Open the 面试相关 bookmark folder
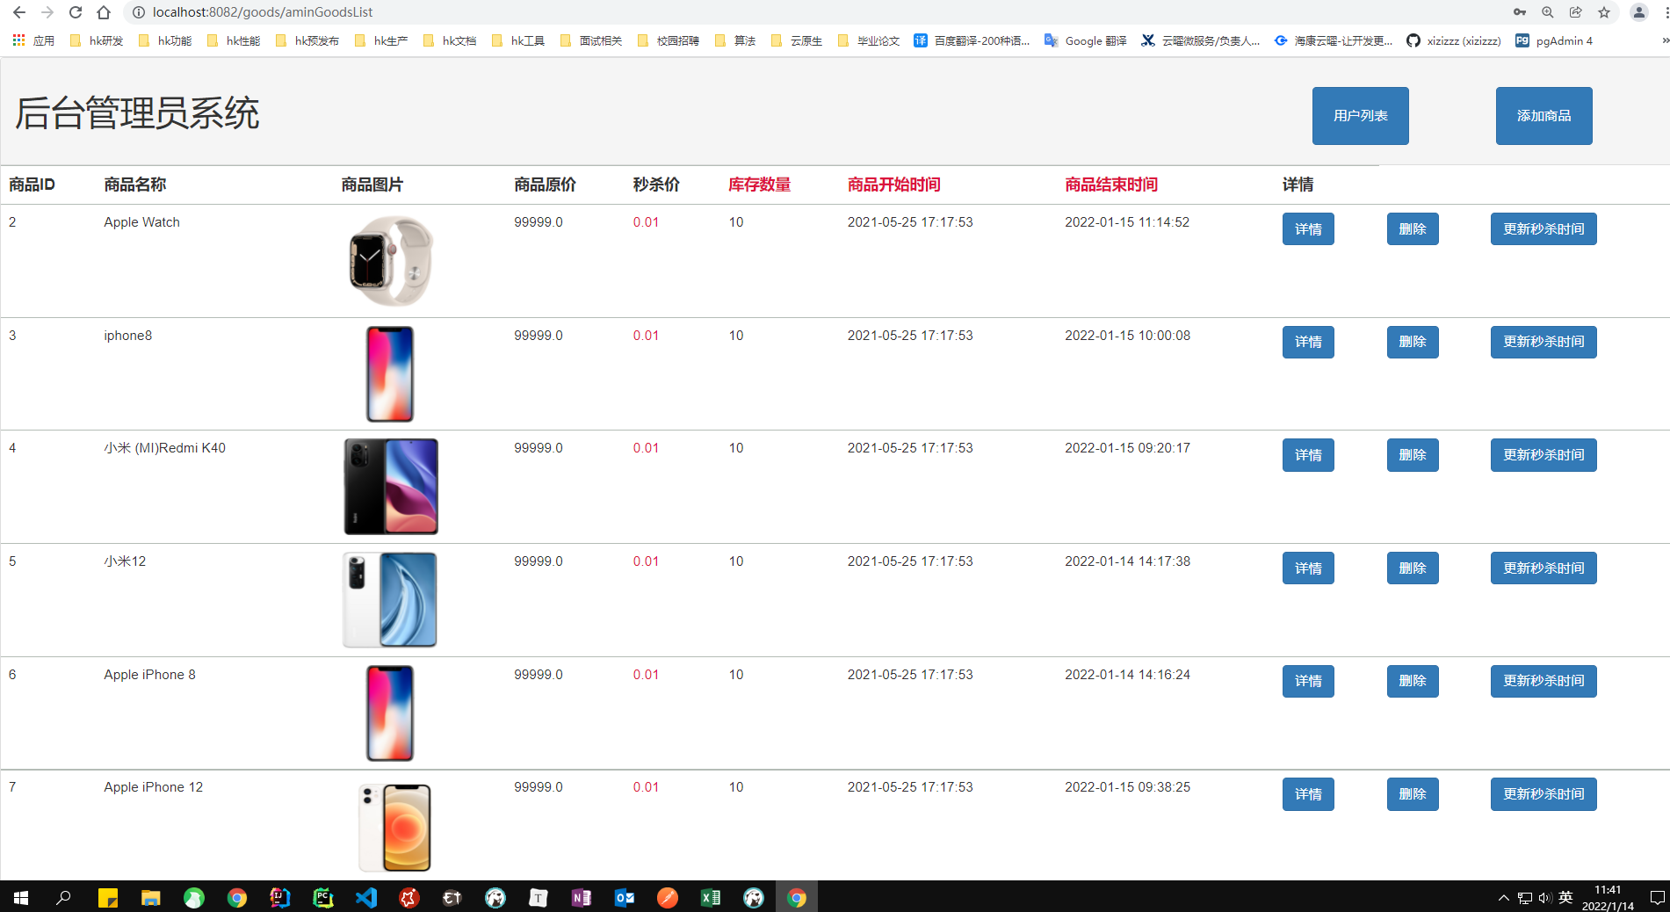The width and height of the screenshot is (1670, 912). click(591, 40)
